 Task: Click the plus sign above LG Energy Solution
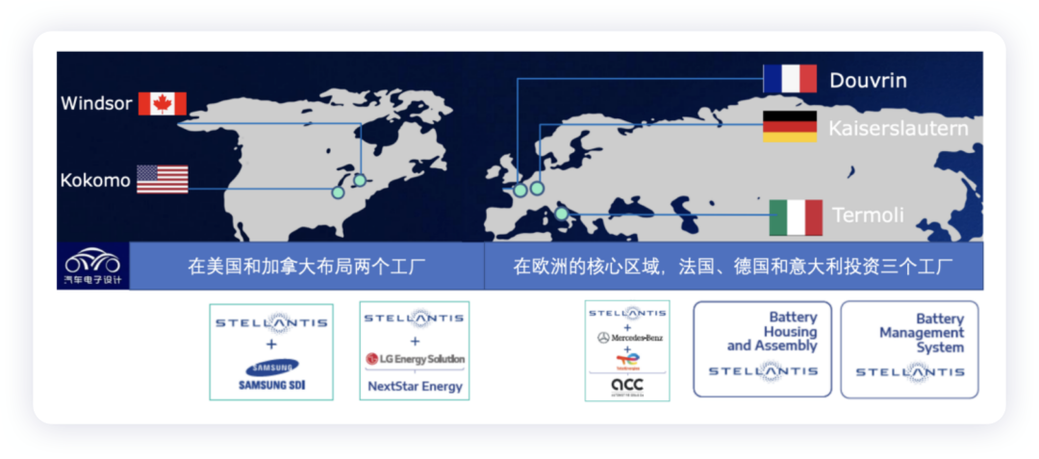[415, 341]
